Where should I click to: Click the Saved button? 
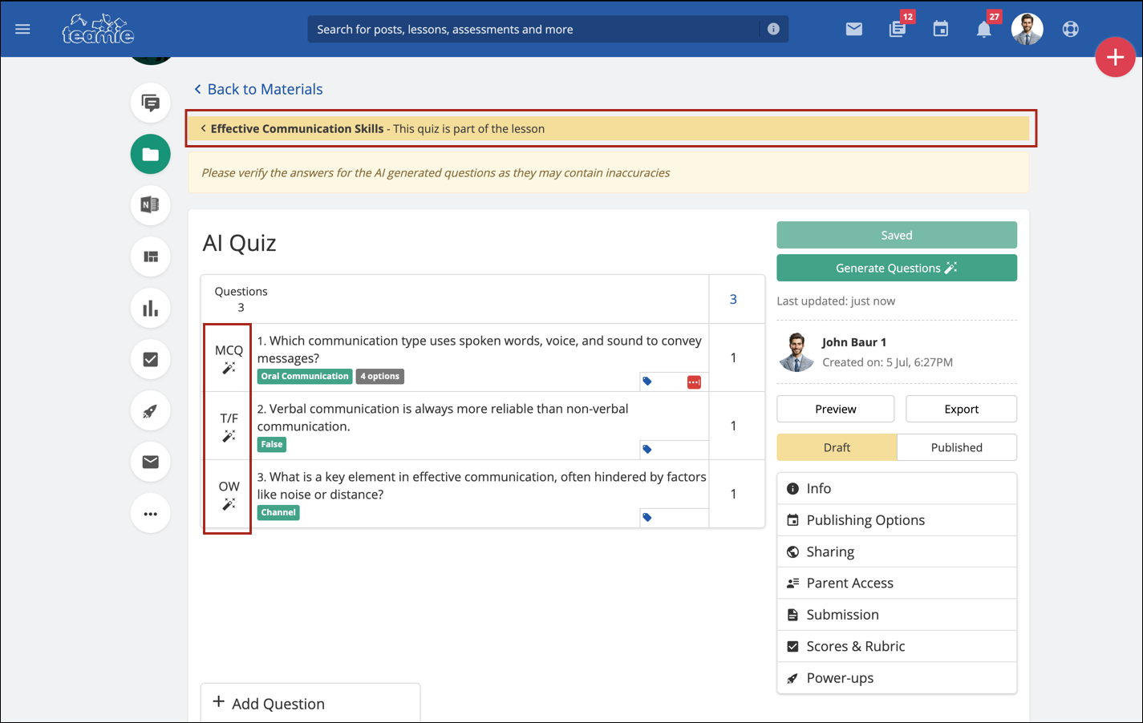(897, 235)
